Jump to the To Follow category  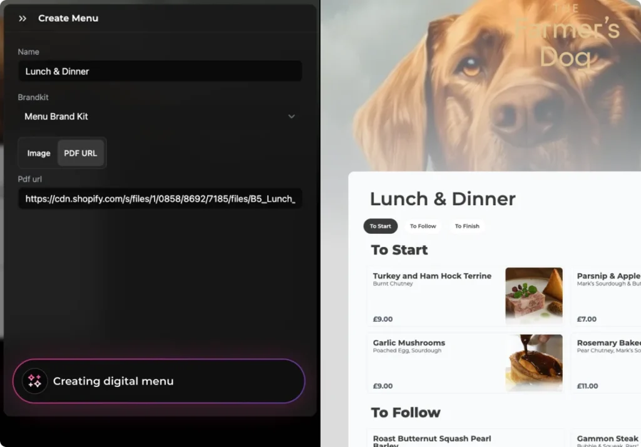coord(423,226)
